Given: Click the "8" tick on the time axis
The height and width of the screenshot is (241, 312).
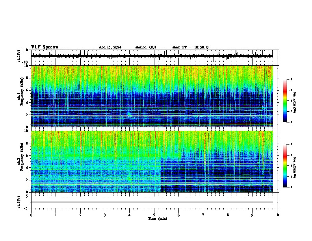Looking at the screenshot, I should point(228,215).
